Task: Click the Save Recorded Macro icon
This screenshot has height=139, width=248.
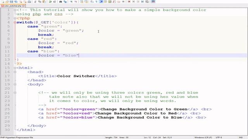Action: (x=147, y=2)
